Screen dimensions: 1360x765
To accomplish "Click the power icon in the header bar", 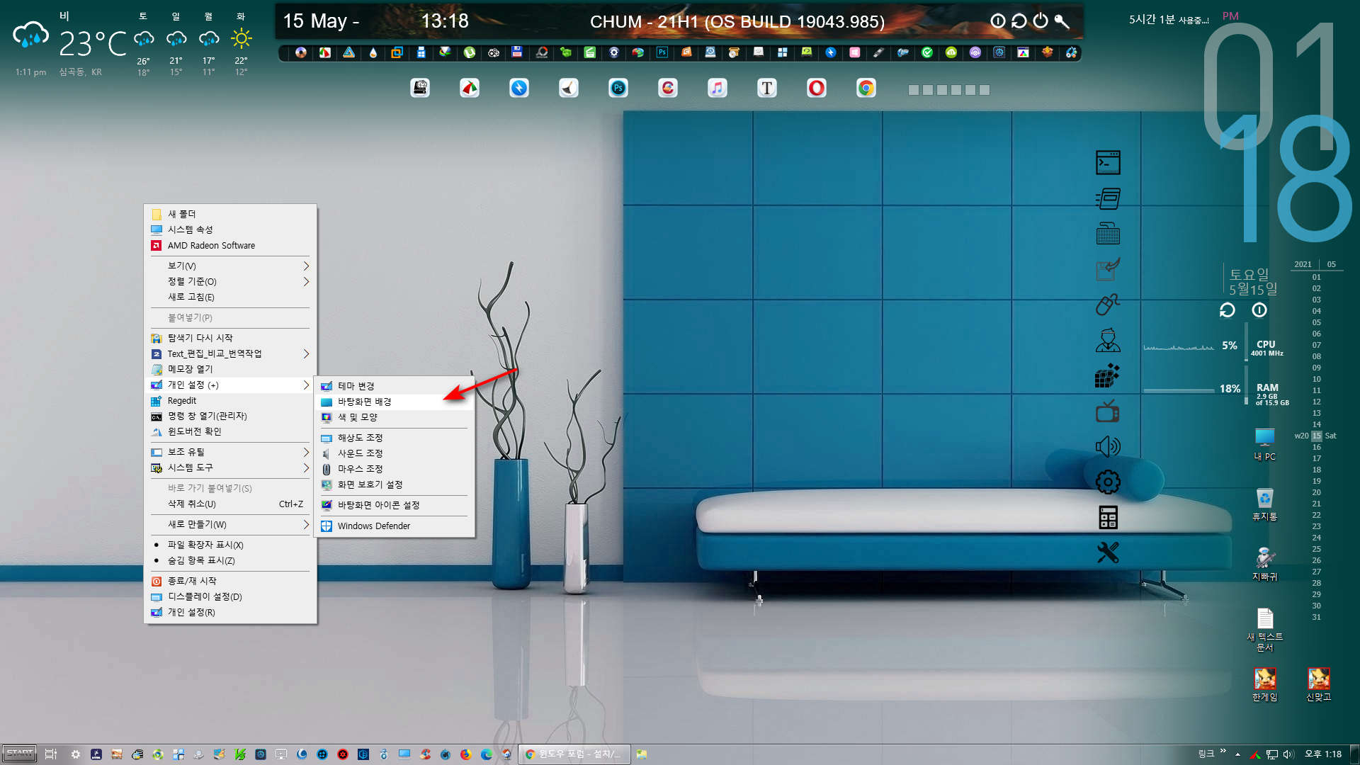I will coord(1040,21).
